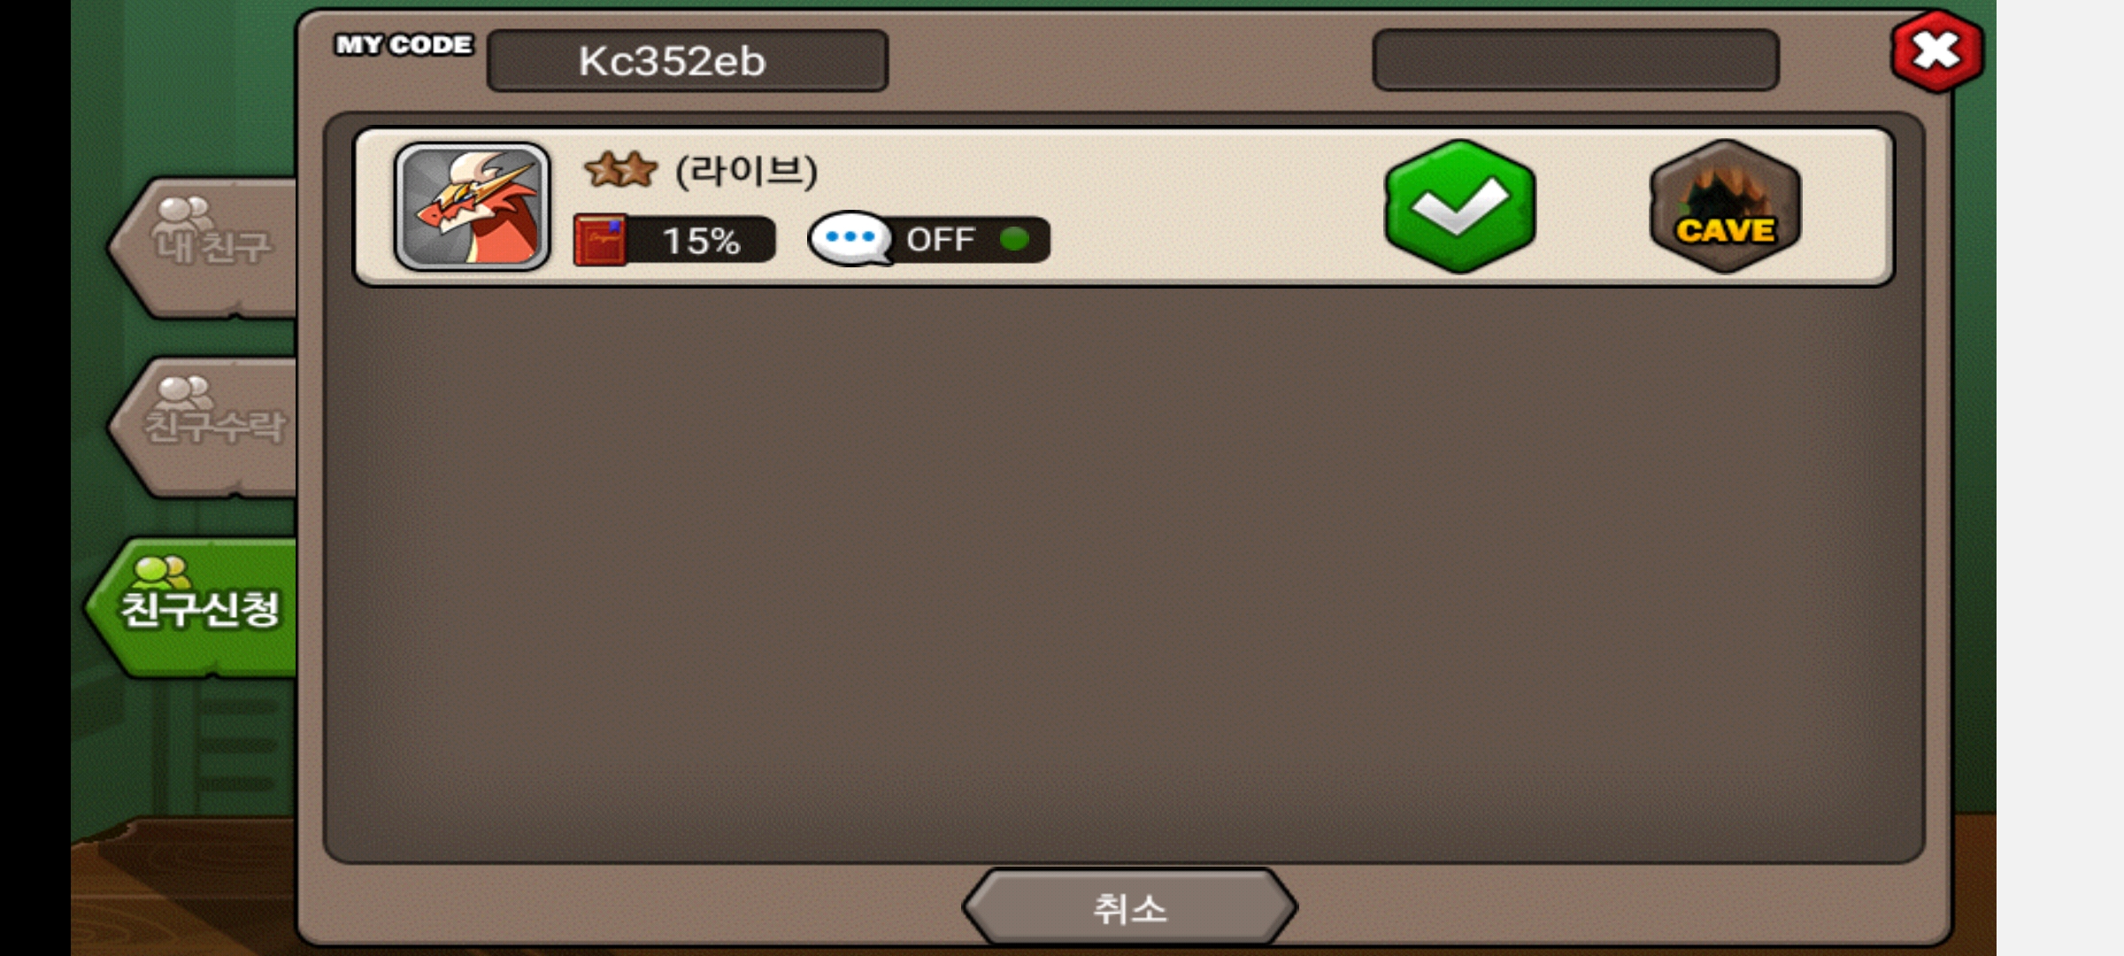The width and height of the screenshot is (2124, 956).
Task: Click the two bronze stars rank
Action: point(620,169)
